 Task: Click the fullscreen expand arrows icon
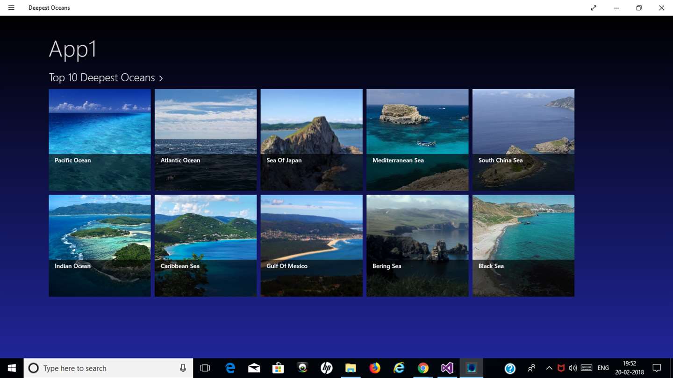594,8
